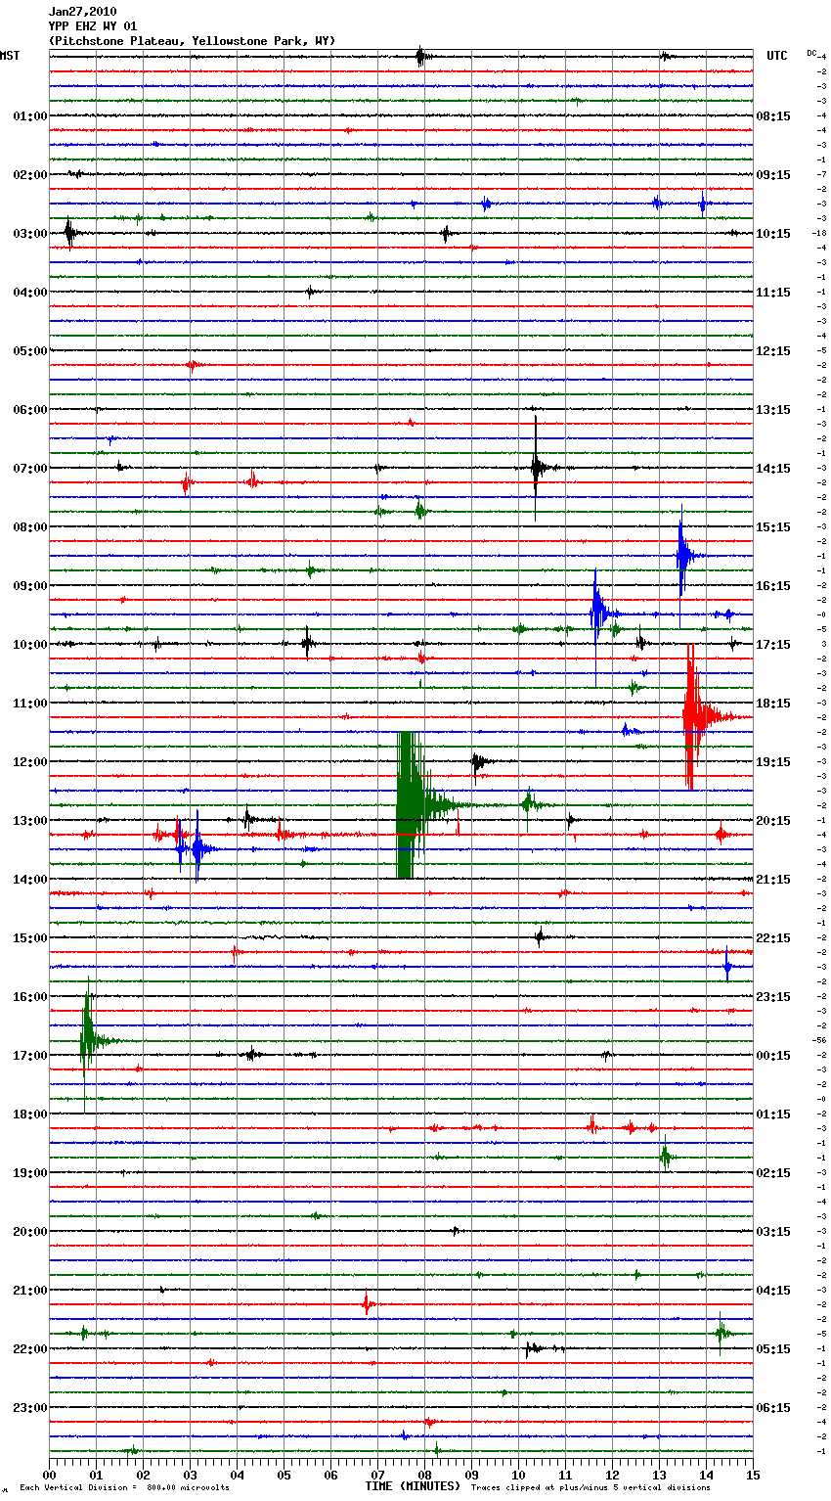Click the TIME (MINUTES) axis title

(x=412, y=1486)
